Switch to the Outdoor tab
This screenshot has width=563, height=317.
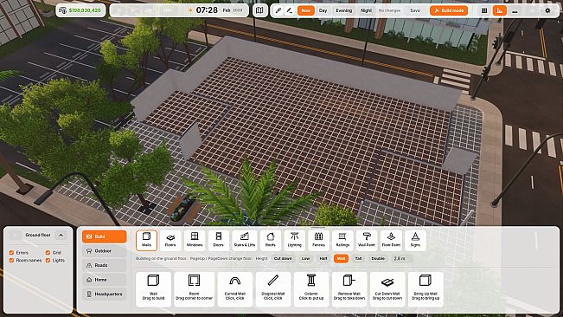[x=104, y=251]
